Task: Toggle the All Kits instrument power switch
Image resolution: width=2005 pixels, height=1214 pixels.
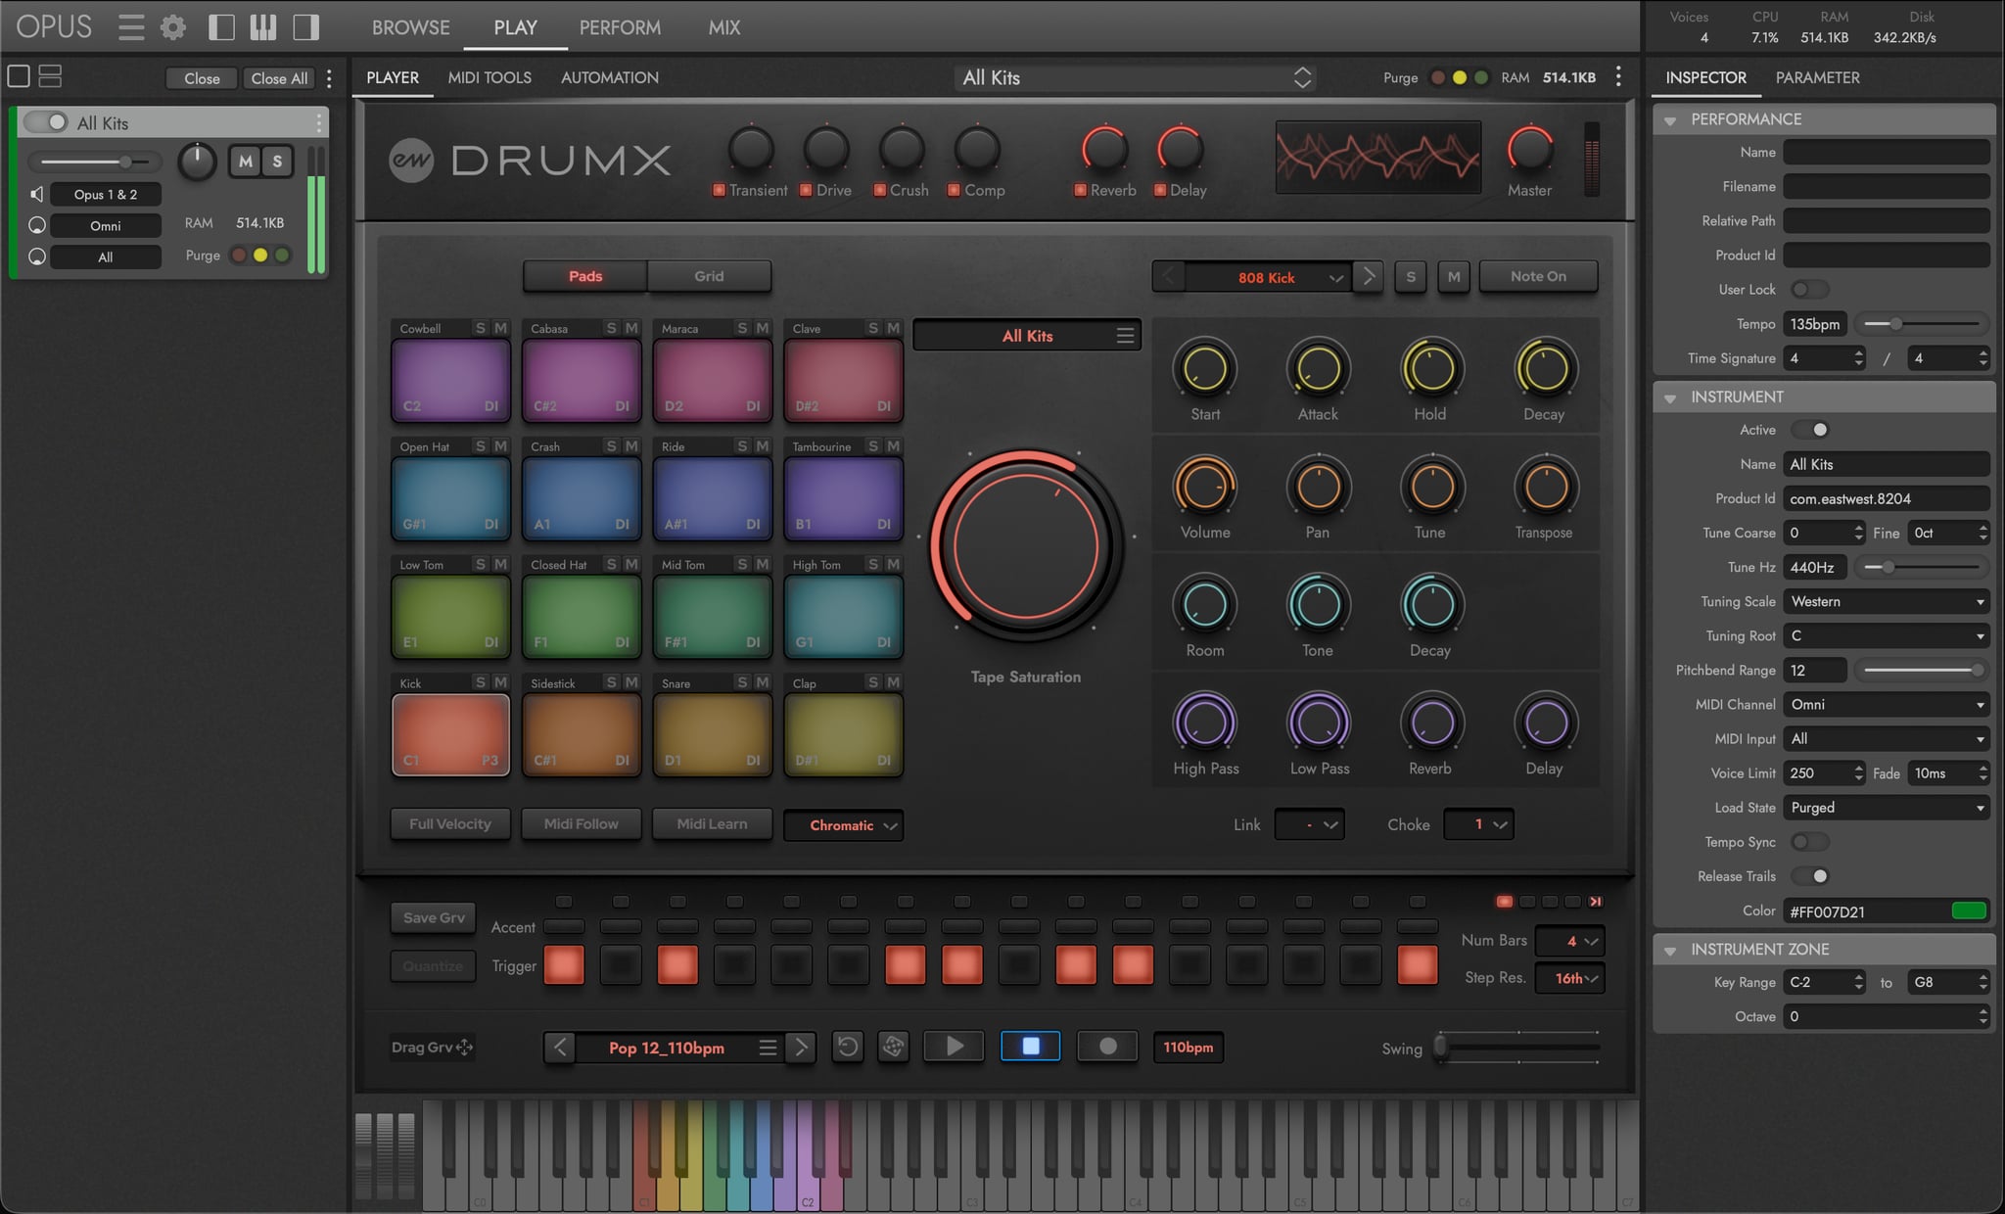Action: point(46,122)
